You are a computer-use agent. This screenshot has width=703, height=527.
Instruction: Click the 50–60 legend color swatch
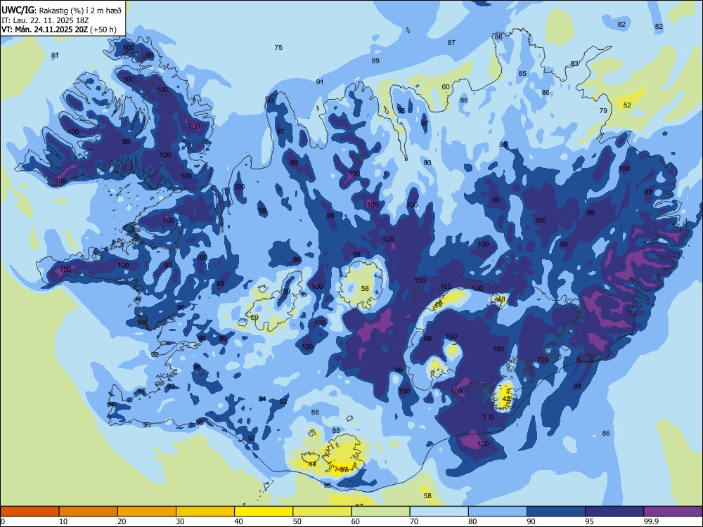pyautogui.click(x=322, y=512)
